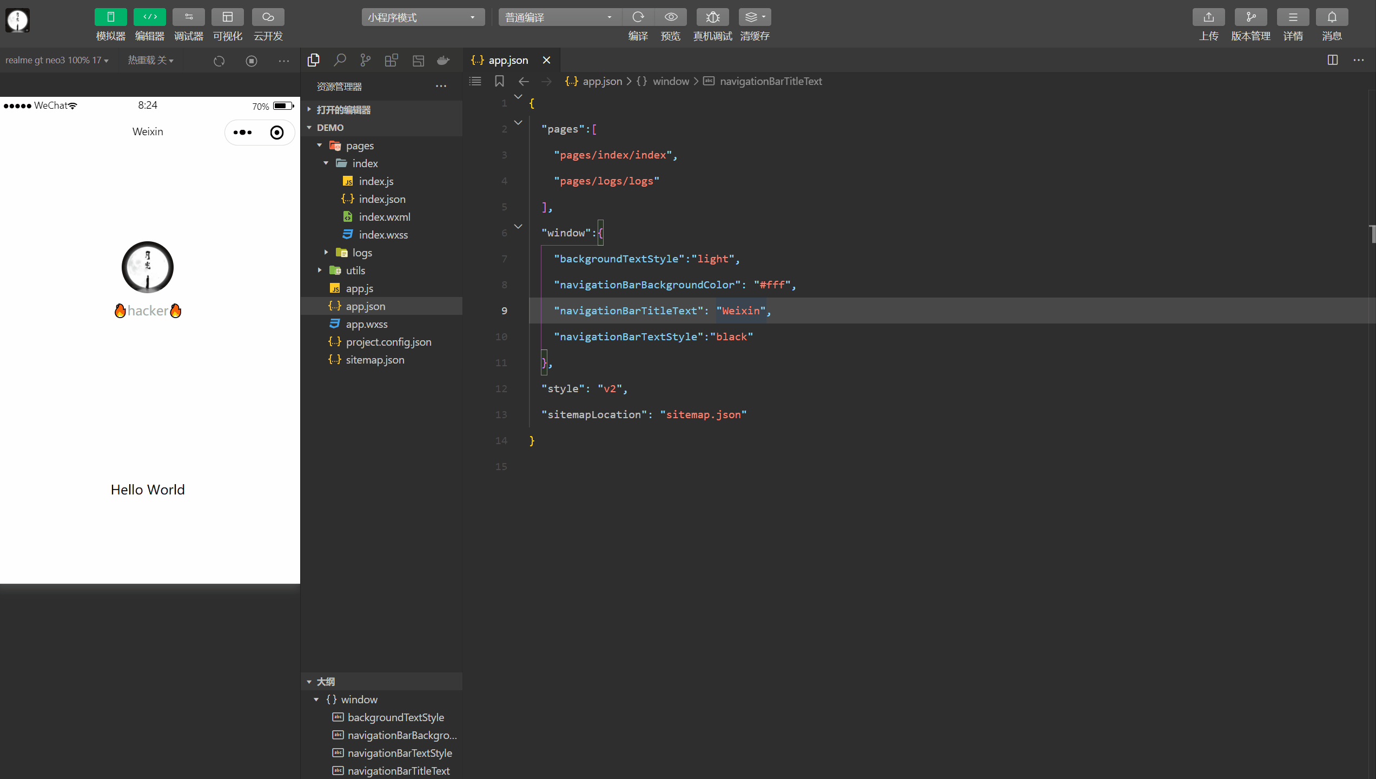The width and height of the screenshot is (1376, 779).
Task: Click the preview (预览) eye button
Action: coord(671,17)
